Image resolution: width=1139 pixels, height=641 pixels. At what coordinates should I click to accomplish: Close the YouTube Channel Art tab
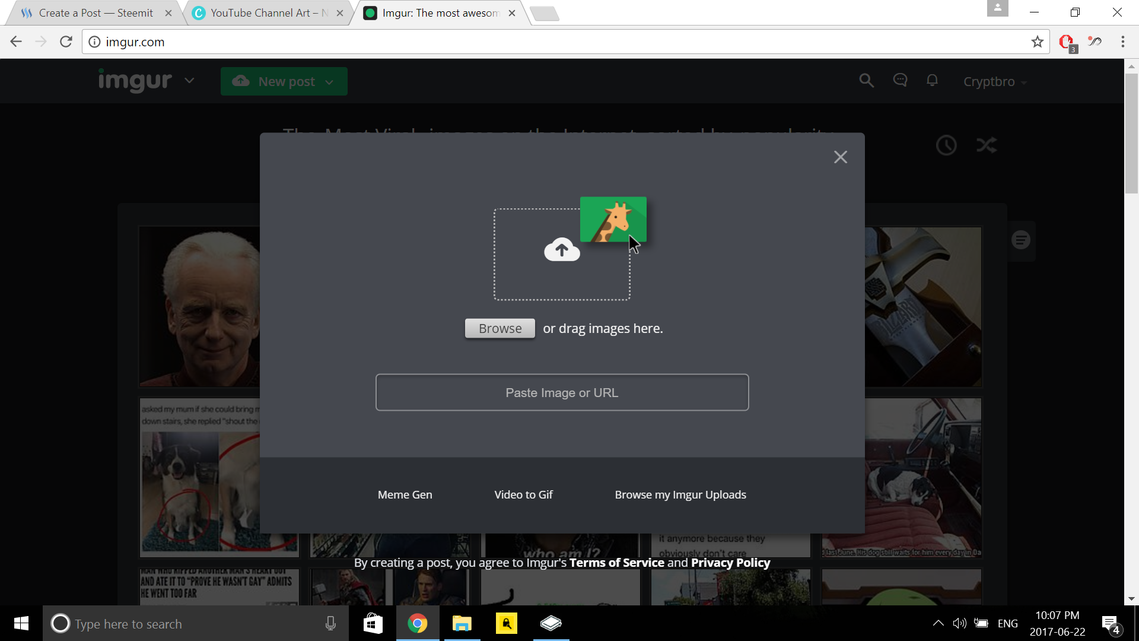pyautogui.click(x=340, y=13)
